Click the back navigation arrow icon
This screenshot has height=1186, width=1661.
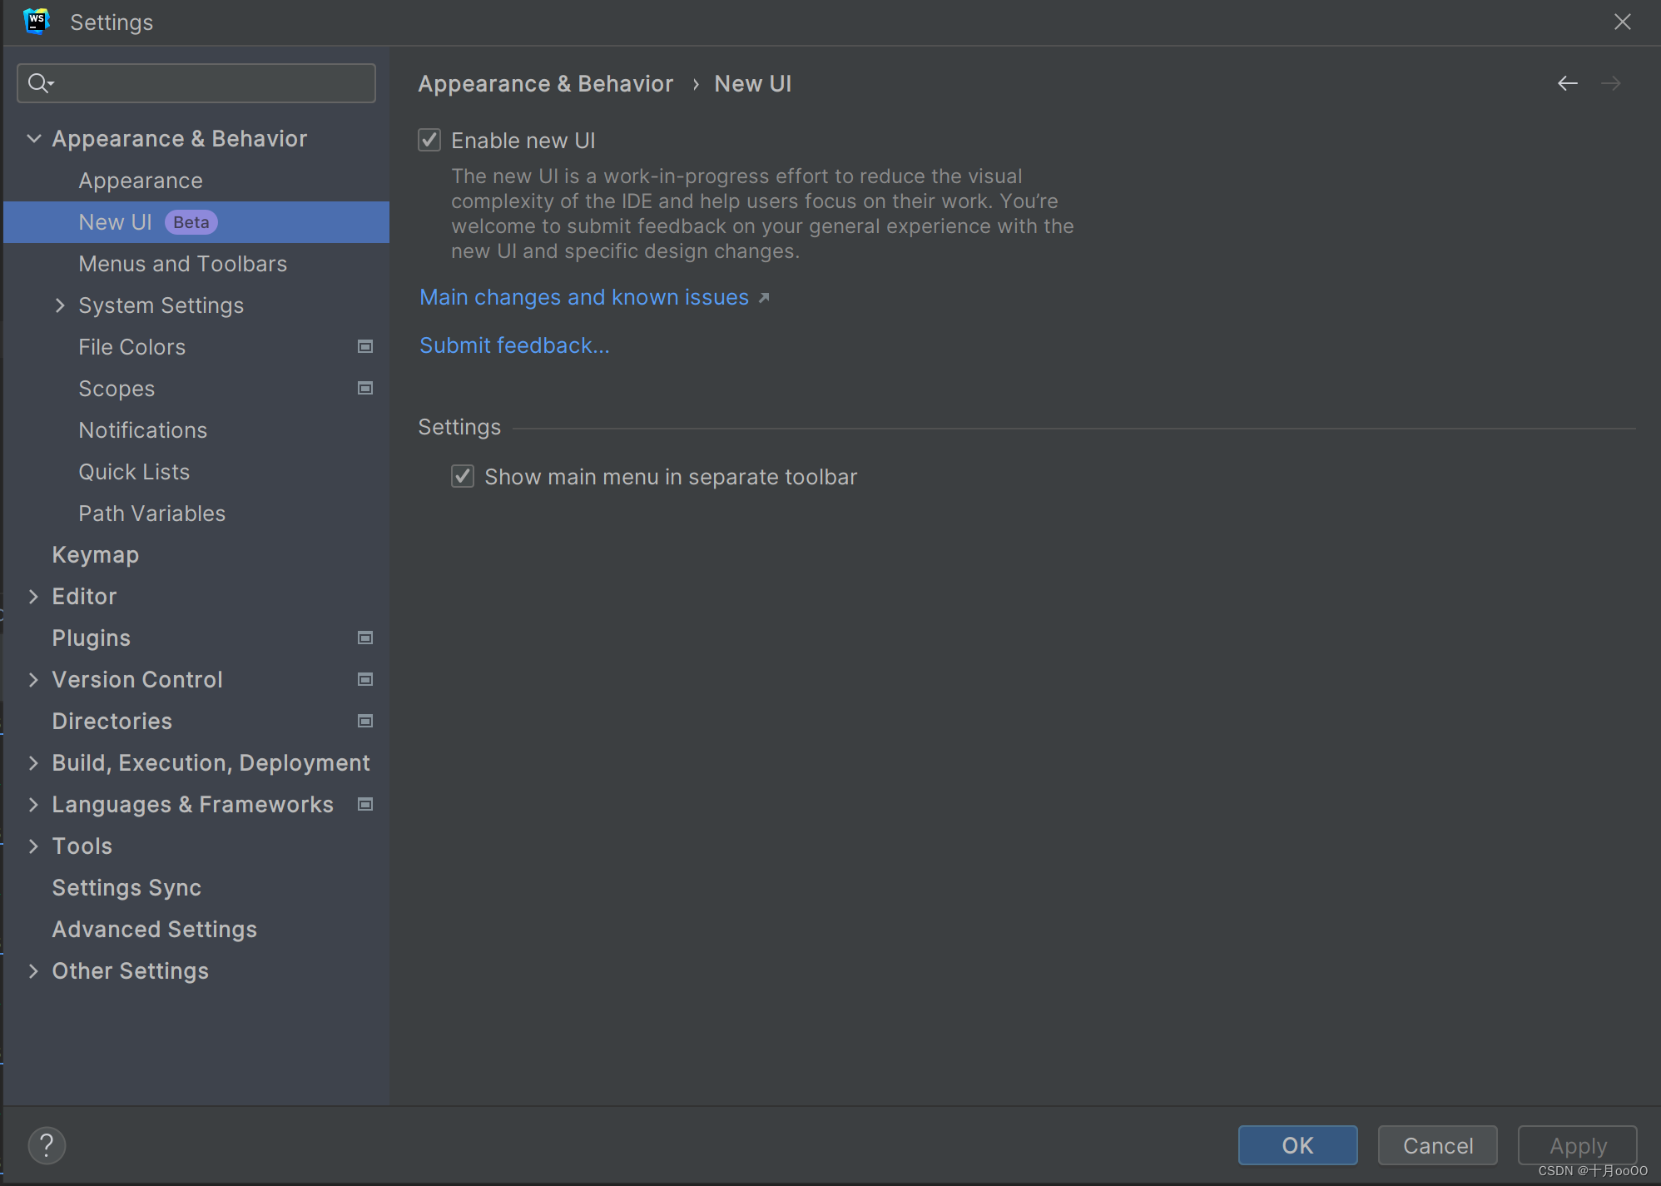pos(1567,83)
